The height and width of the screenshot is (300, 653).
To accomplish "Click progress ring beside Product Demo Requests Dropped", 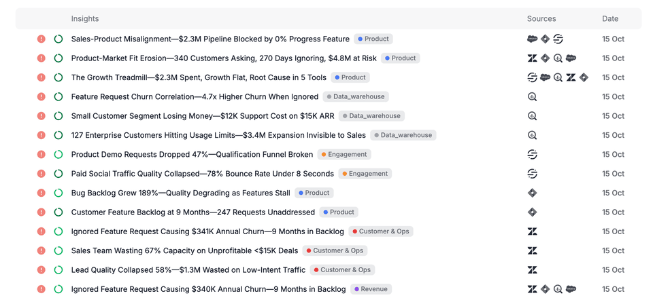I will [58, 155].
